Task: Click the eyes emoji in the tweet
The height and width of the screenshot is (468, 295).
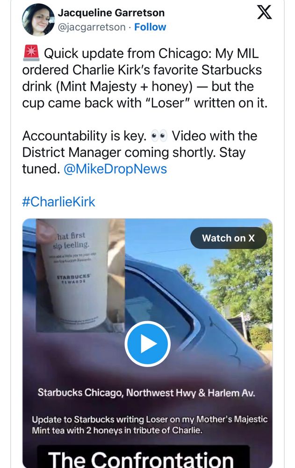Action: click(159, 136)
